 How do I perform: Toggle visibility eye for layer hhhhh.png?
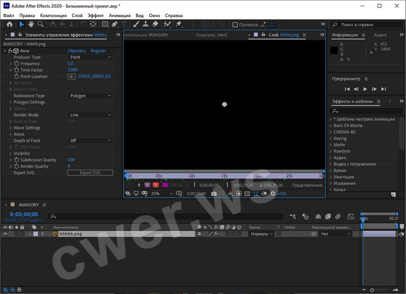pyautogui.click(x=6, y=234)
